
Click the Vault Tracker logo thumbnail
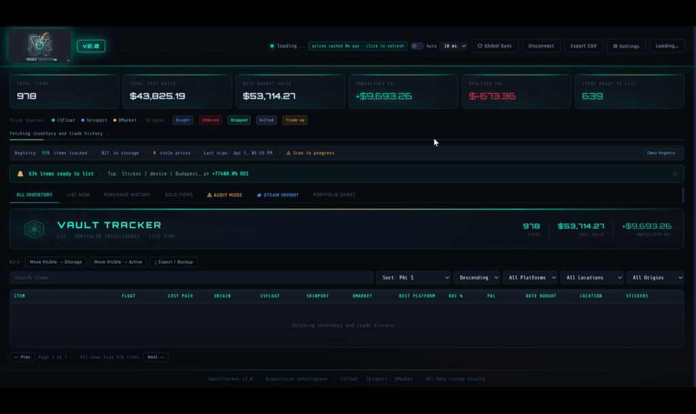click(x=39, y=46)
